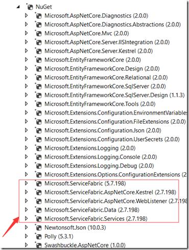Click the package icon beside Microsoft.AspNetCore.Mvc
This screenshot has width=189, height=250.
[39, 33]
